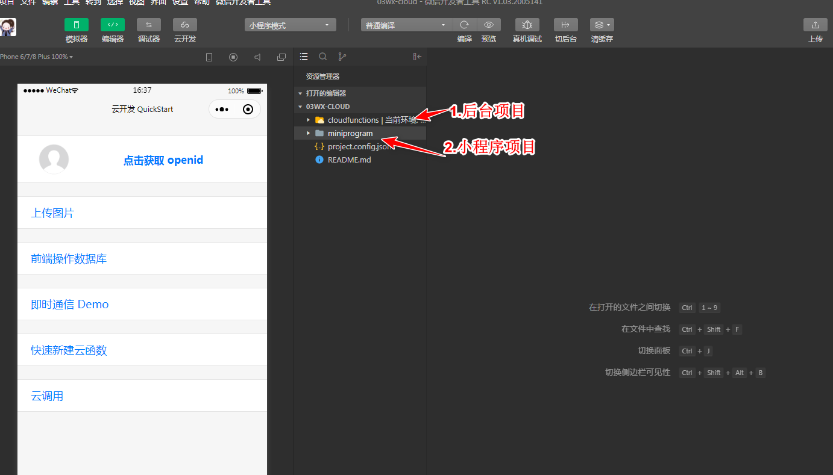Open 快速新建云函数 in the simulator
Screen dimensions: 833x475
coord(142,350)
